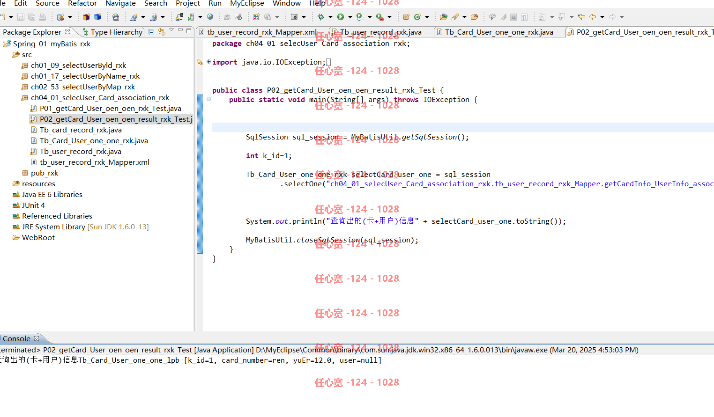Select the Console tab
This screenshot has width=714, height=417.
point(16,338)
